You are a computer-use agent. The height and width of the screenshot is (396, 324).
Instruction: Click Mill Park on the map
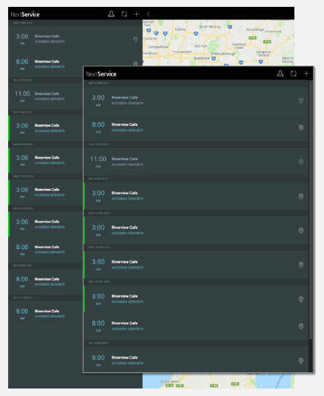pyautogui.click(x=201, y=46)
